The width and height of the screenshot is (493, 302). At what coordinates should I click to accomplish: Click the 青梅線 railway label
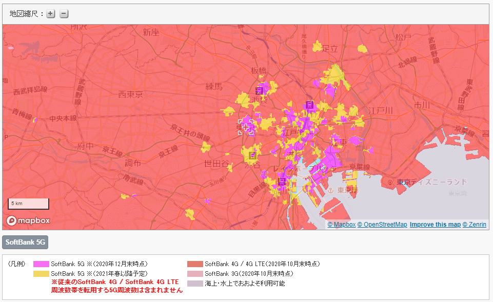pyautogui.click(x=22, y=114)
